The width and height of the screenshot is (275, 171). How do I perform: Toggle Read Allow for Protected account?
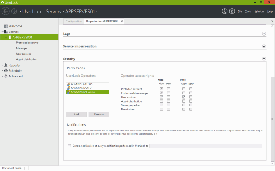[x=161, y=89]
